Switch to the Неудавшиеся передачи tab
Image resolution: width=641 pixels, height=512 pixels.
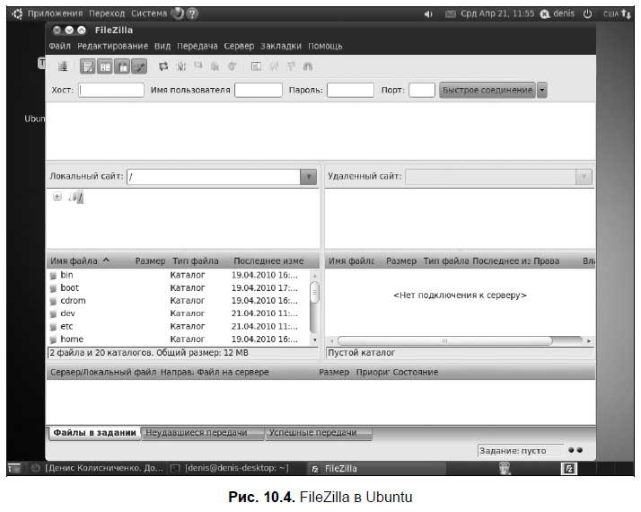click(197, 433)
